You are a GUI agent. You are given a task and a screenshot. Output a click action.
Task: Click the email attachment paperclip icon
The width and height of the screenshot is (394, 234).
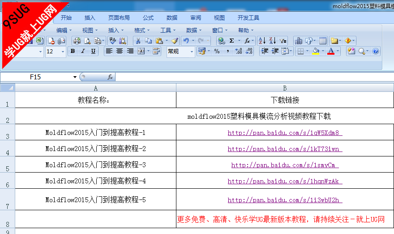[x=61, y=41]
